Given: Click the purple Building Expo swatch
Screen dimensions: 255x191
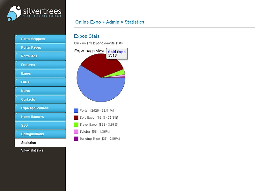Looking at the screenshot, I should click(76, 138).
